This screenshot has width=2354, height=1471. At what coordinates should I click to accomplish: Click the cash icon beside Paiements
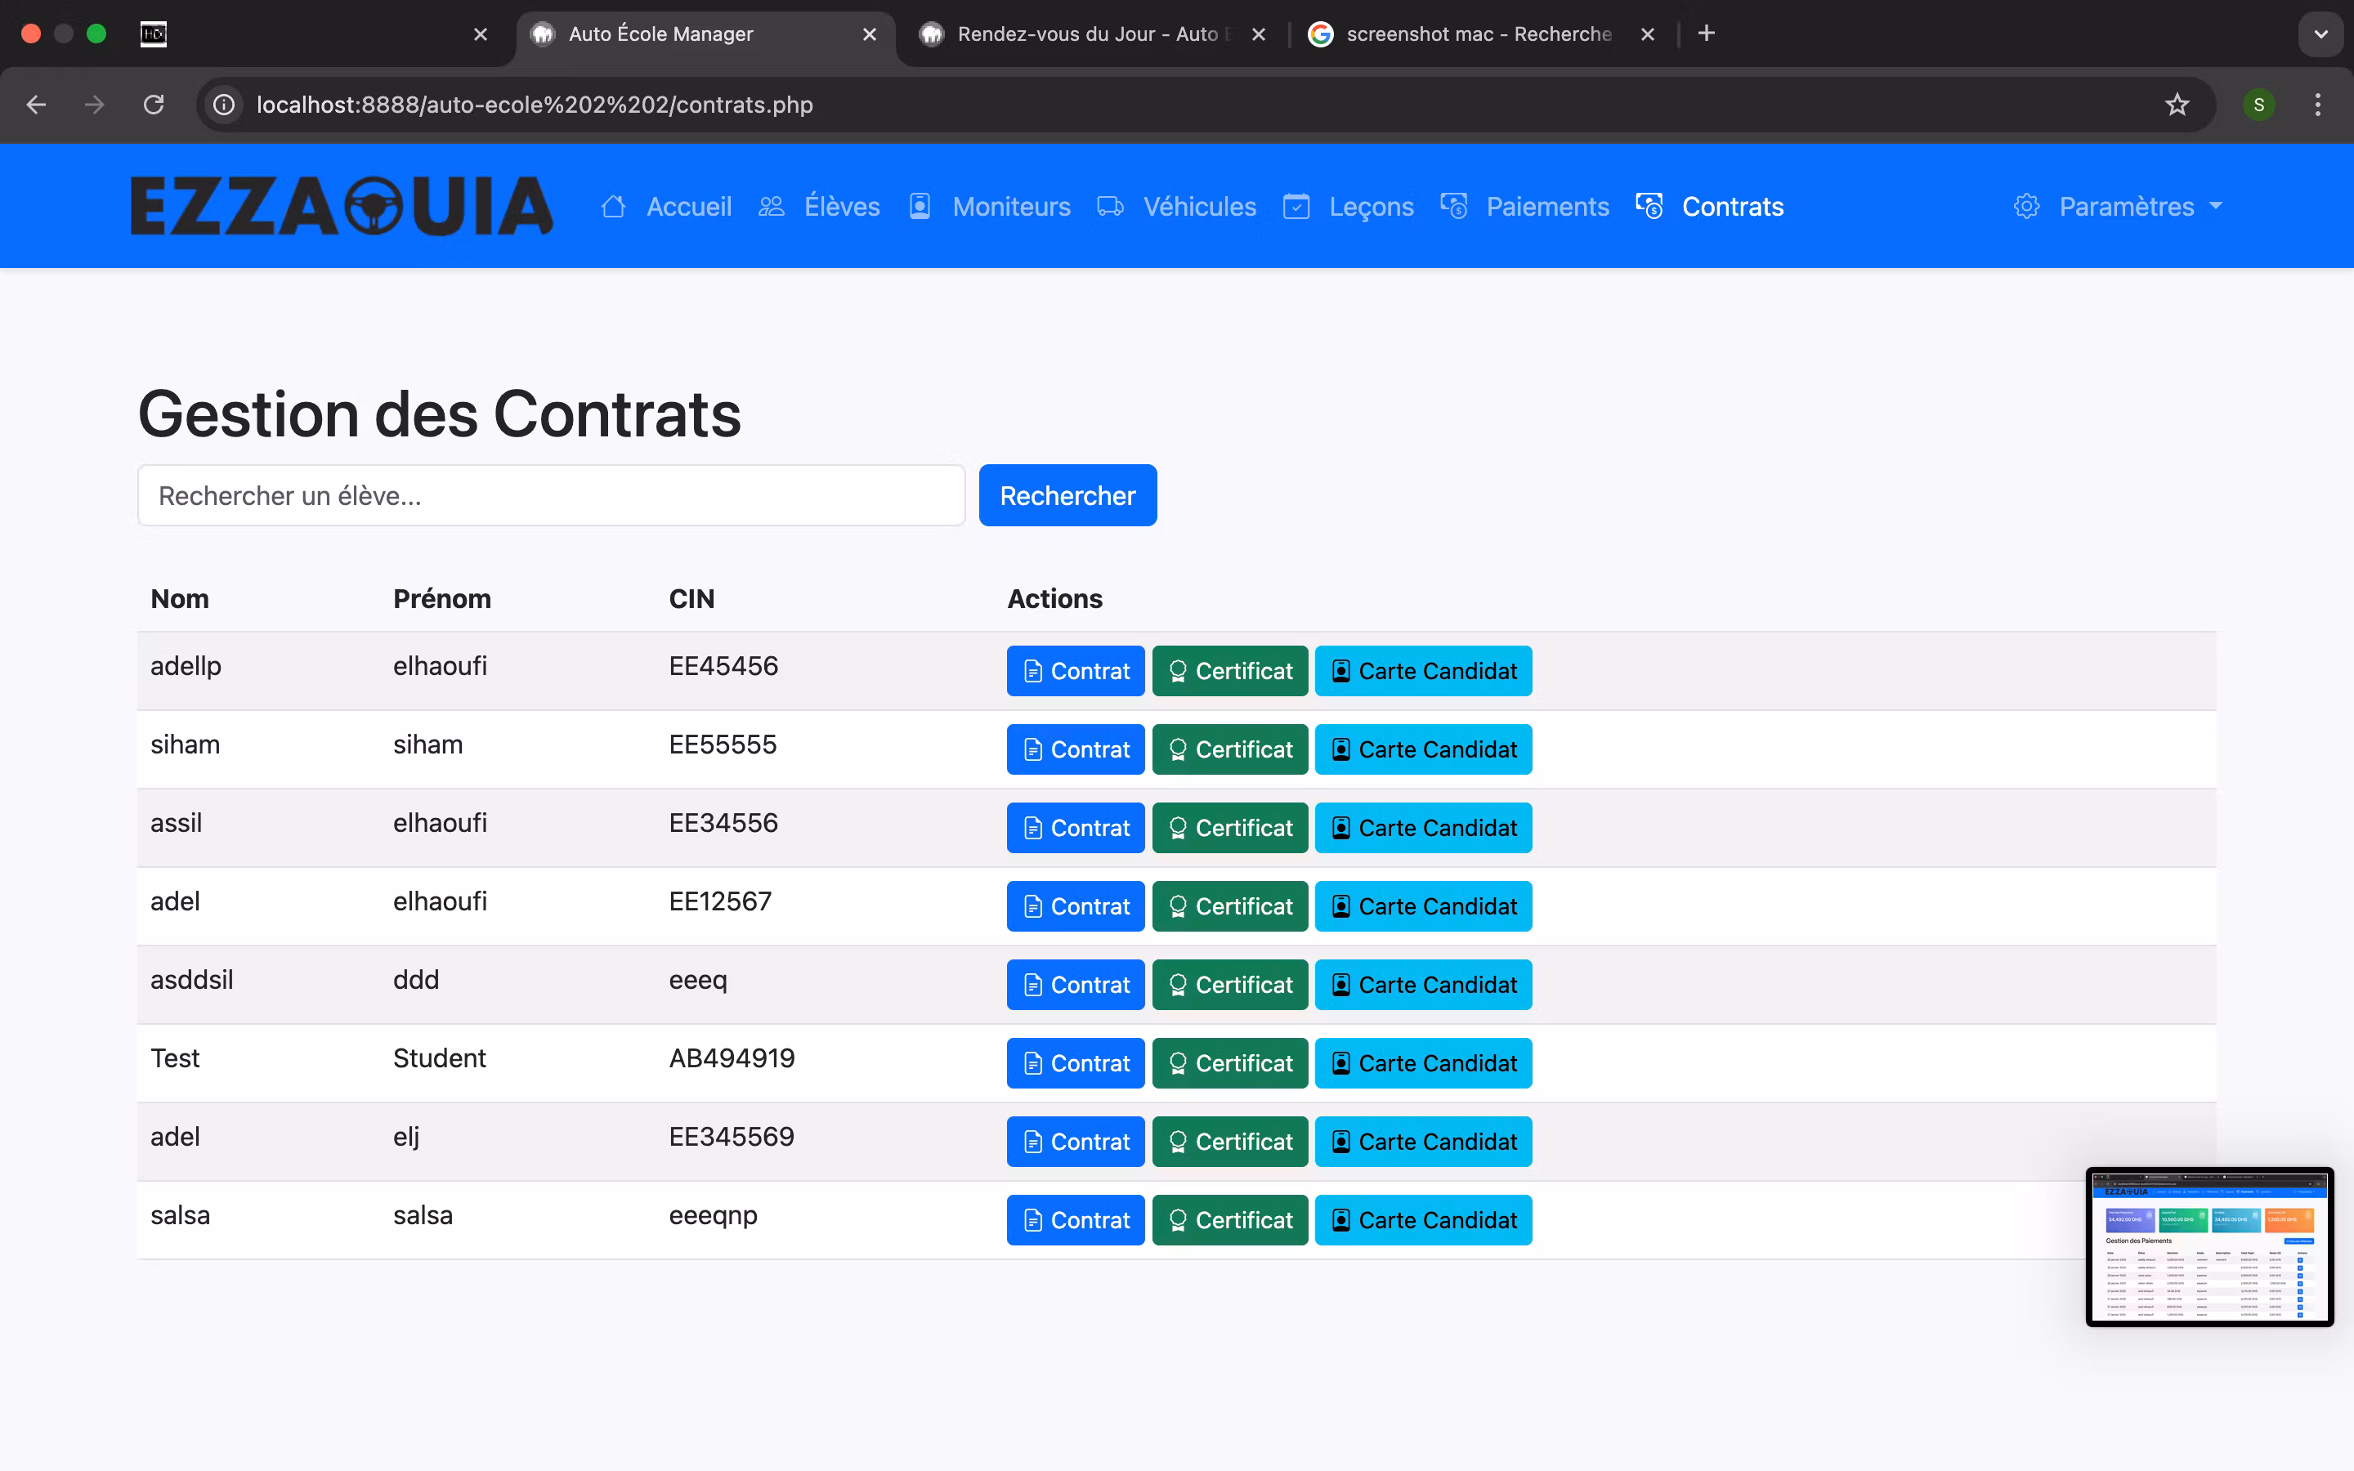tap(1453, 206)
